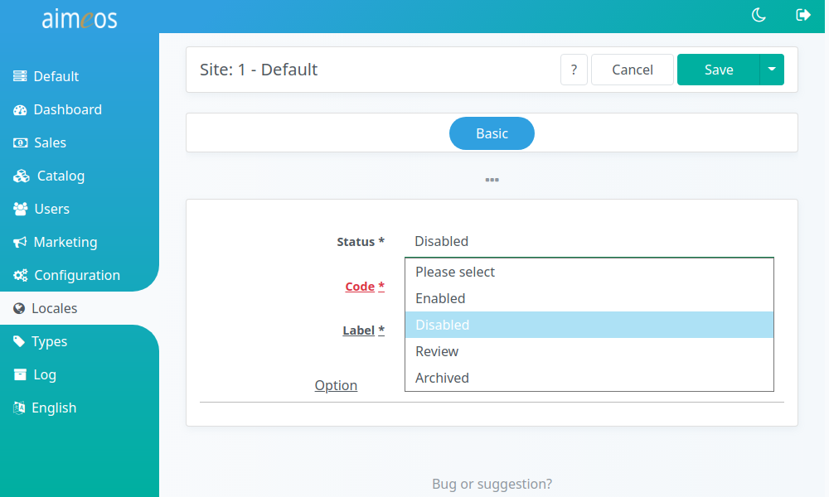This screenshot has height=497, width=829.
Task: Save the site settings
Action: click(x=719, y=70)
